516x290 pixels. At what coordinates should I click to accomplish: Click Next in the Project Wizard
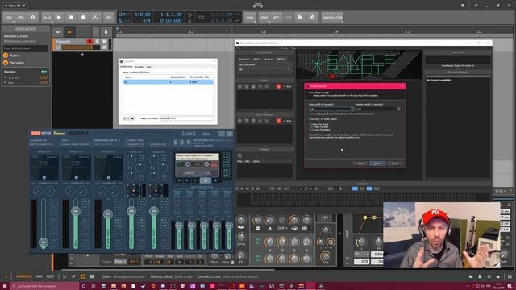click(x=377, y=164)
